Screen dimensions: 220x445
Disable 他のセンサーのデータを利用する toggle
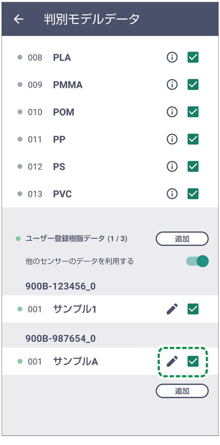(197, 261)
